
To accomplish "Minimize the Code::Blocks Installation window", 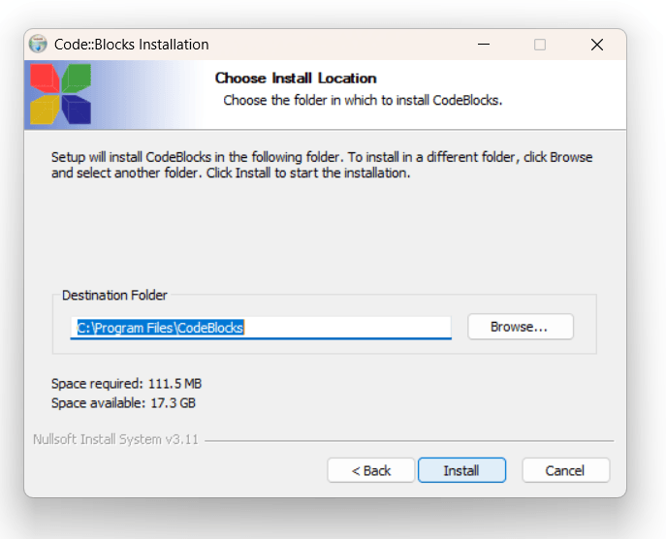I will point(483,45).
